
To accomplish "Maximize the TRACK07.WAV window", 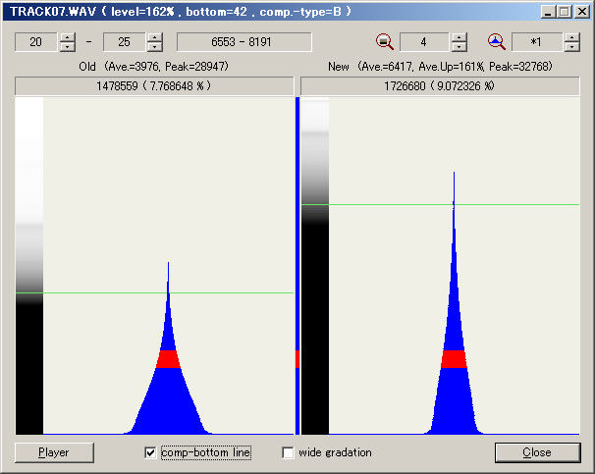I will coord(564,12).
